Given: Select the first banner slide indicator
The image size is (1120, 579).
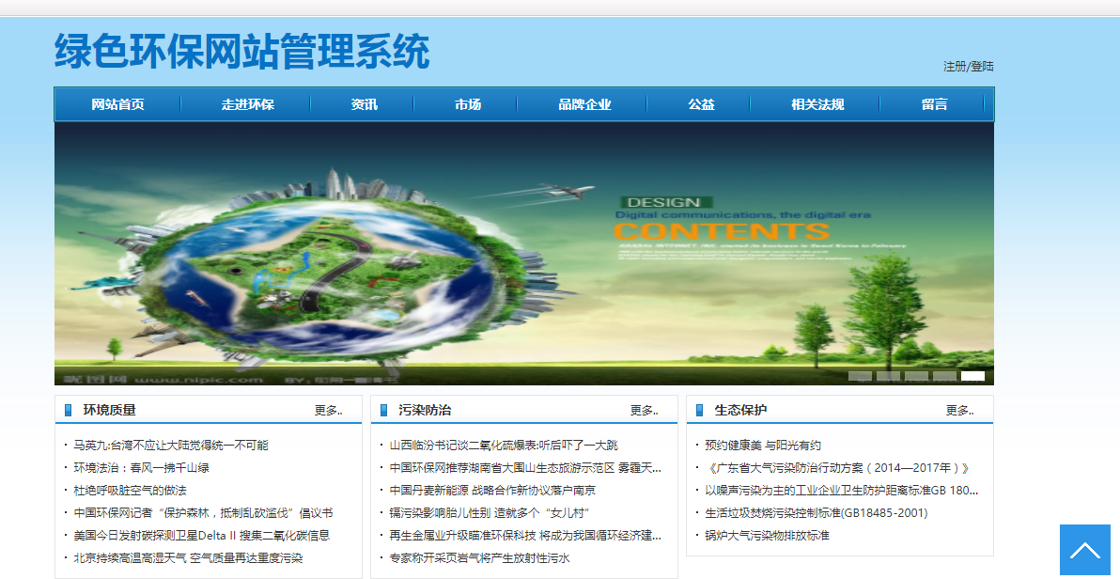Looking at the screenshot, I should pos(860,376).
